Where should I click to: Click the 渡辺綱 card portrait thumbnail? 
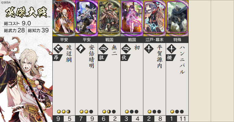tap(64, 18)
